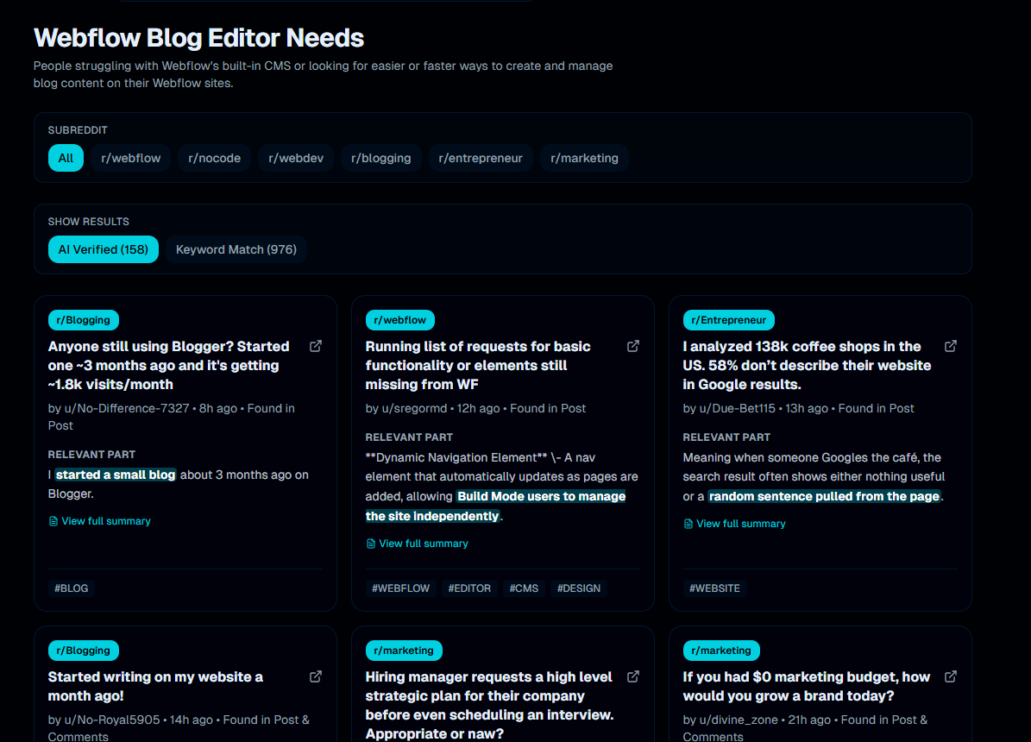Viewport: 1031px width, 742px height.
Task: Filter by r/webdev subreddit
Action: tap(296, 158)
